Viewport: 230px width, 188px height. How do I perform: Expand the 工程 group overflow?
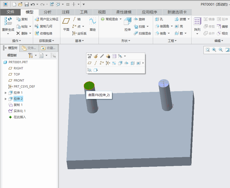[x=172, y=41]
